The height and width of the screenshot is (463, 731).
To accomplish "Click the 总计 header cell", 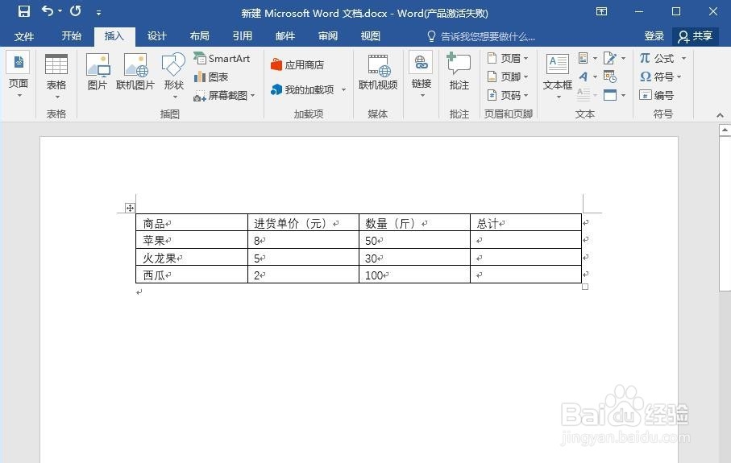I will pos(525,223).
